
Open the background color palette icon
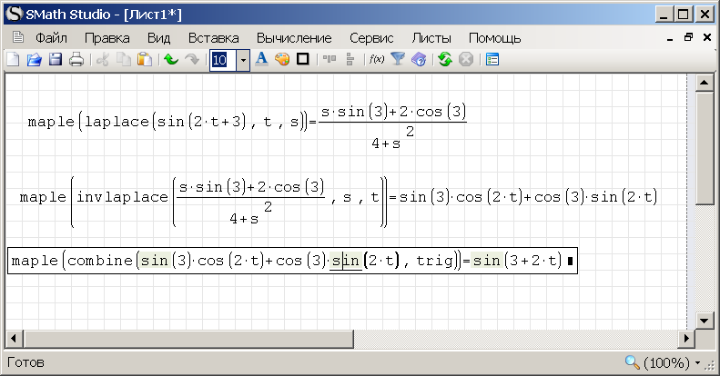coord(281,60)
